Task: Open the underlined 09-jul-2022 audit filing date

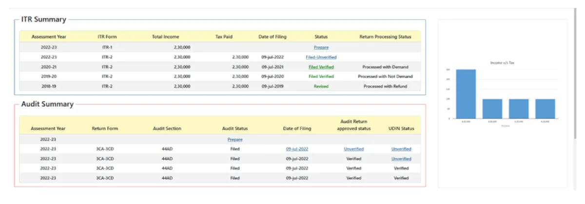Action: (297, 149)
